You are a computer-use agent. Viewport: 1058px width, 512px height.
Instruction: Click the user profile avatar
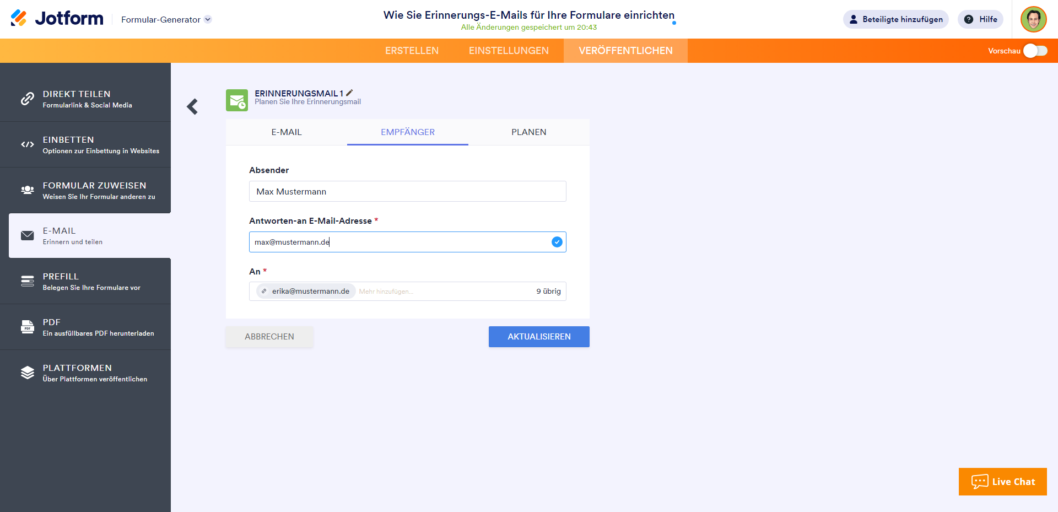[x=1033, y=19]
